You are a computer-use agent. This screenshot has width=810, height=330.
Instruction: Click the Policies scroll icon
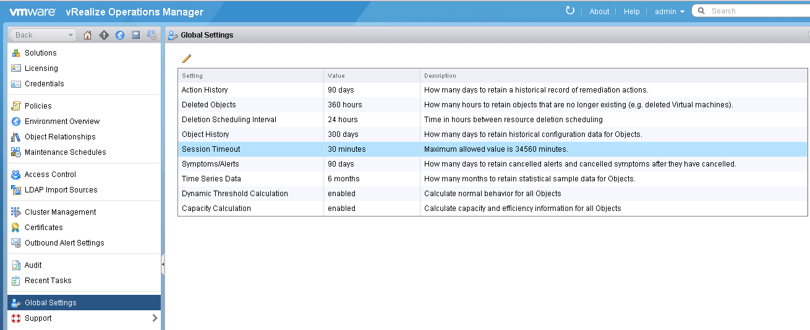pyautogui.click(x=16, y=106)
